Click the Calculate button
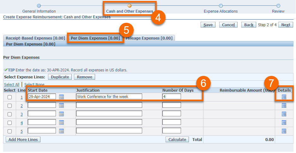296x153 pixels. [x=177, y=139]
